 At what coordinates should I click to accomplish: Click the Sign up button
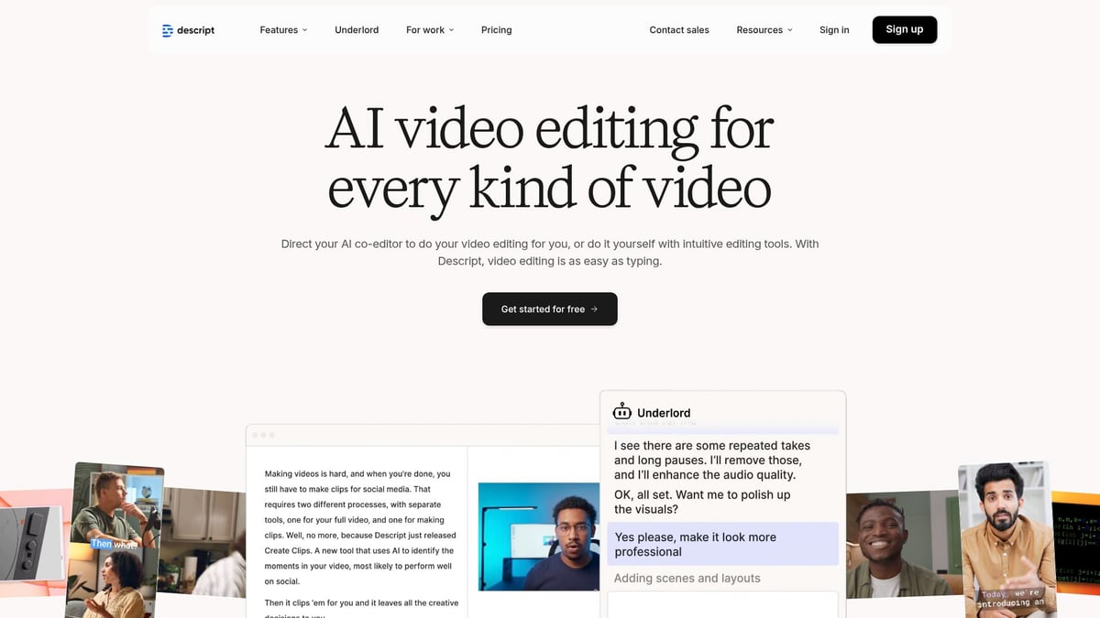point(904,29)
